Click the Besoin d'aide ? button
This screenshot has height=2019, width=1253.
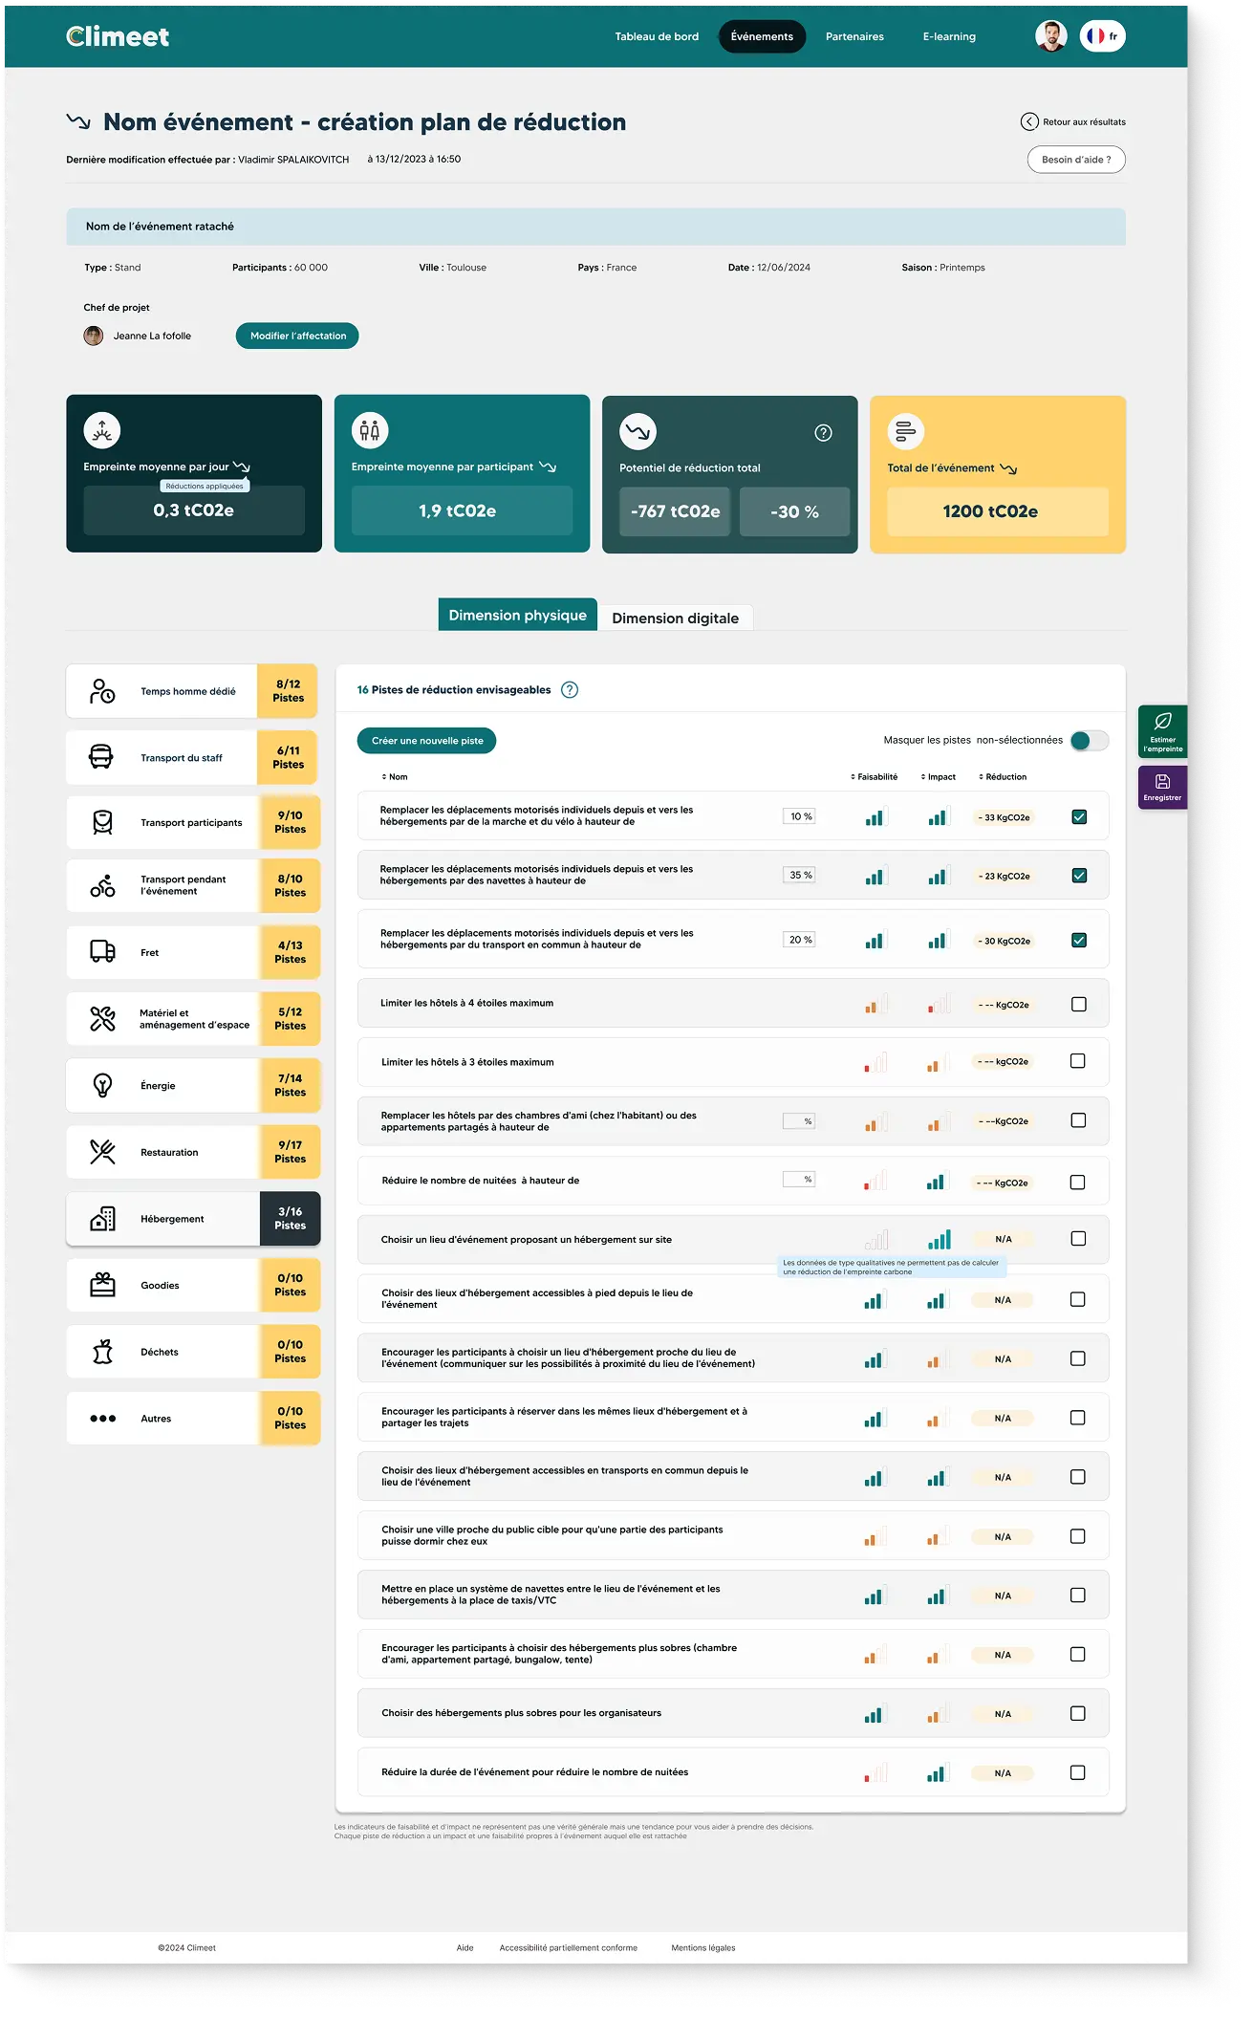pyautogui.click(x=1076, y=160)
